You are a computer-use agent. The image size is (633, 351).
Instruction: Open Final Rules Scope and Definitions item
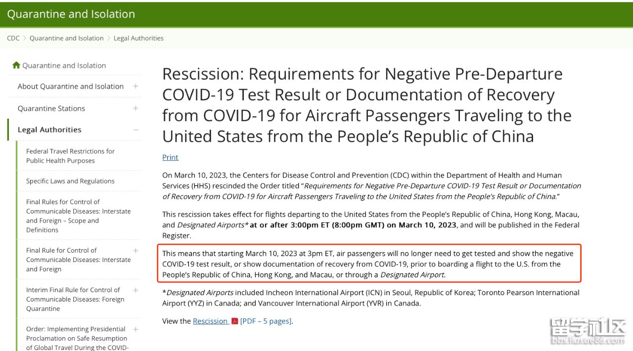coord(79,216)
